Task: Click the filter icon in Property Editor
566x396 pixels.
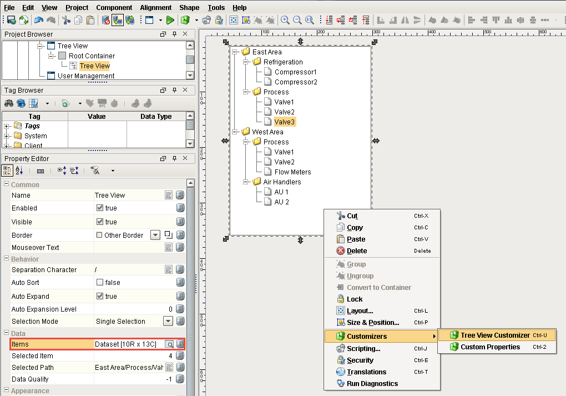Action: tap(95, 170)
